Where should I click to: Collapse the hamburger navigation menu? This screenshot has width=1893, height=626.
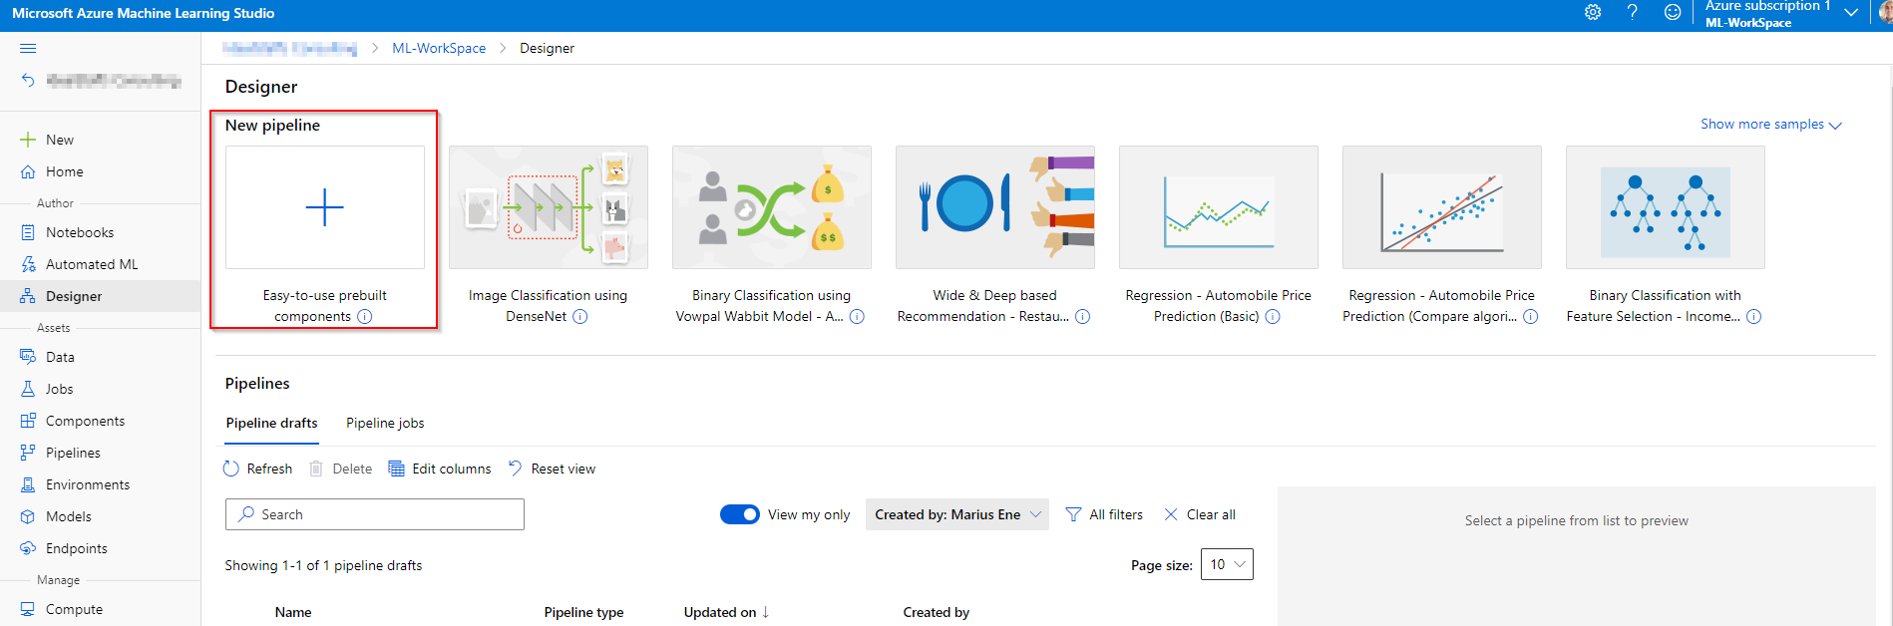pyautogui.click(x=28, y=48)
